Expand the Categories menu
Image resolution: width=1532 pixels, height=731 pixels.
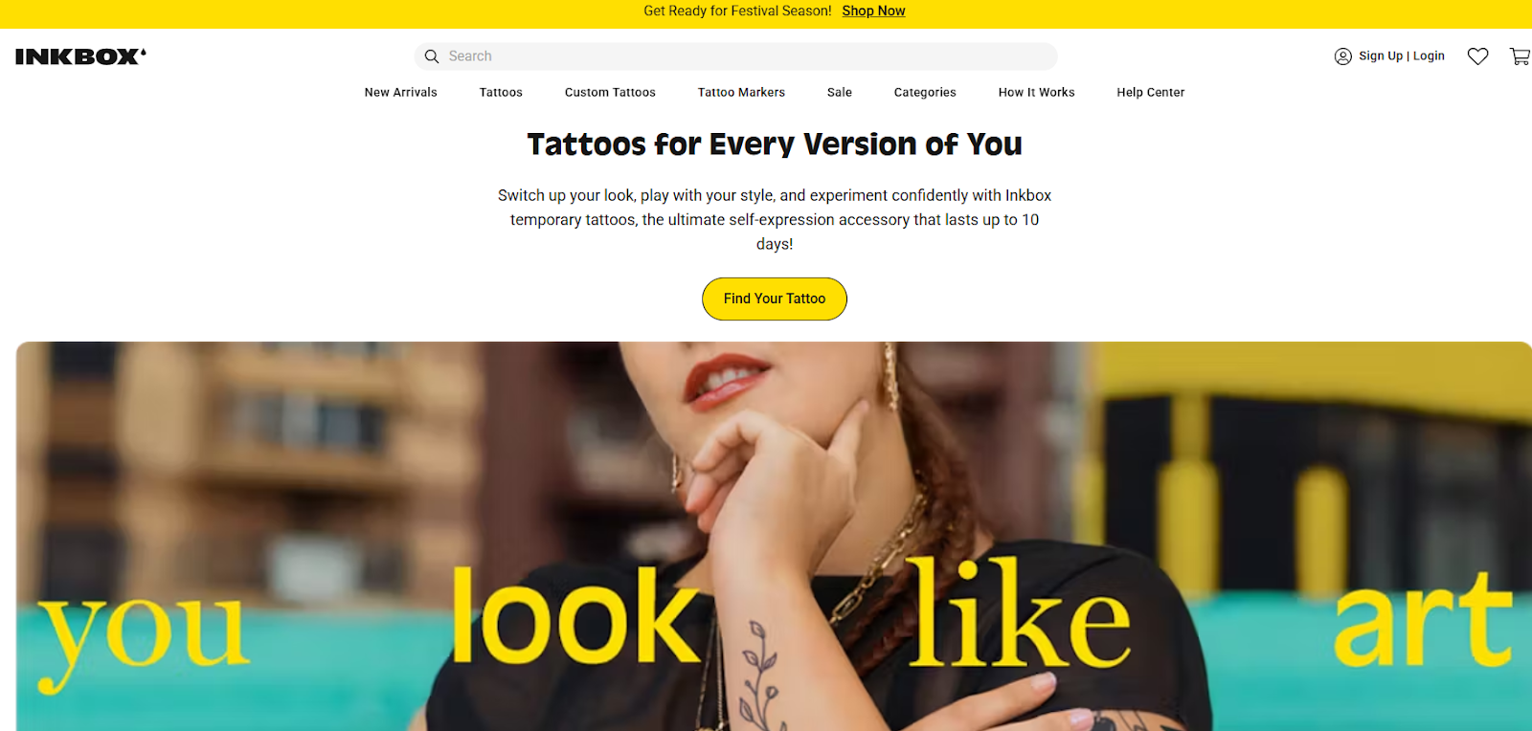click(x=925, y=93)
